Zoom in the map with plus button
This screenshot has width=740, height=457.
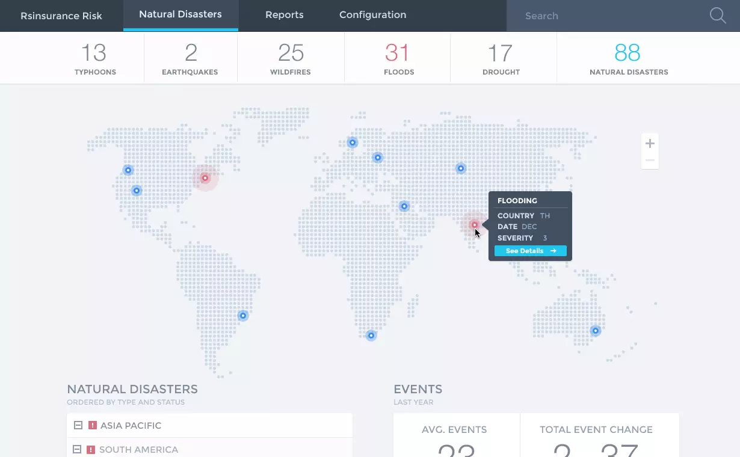[650, 144]
